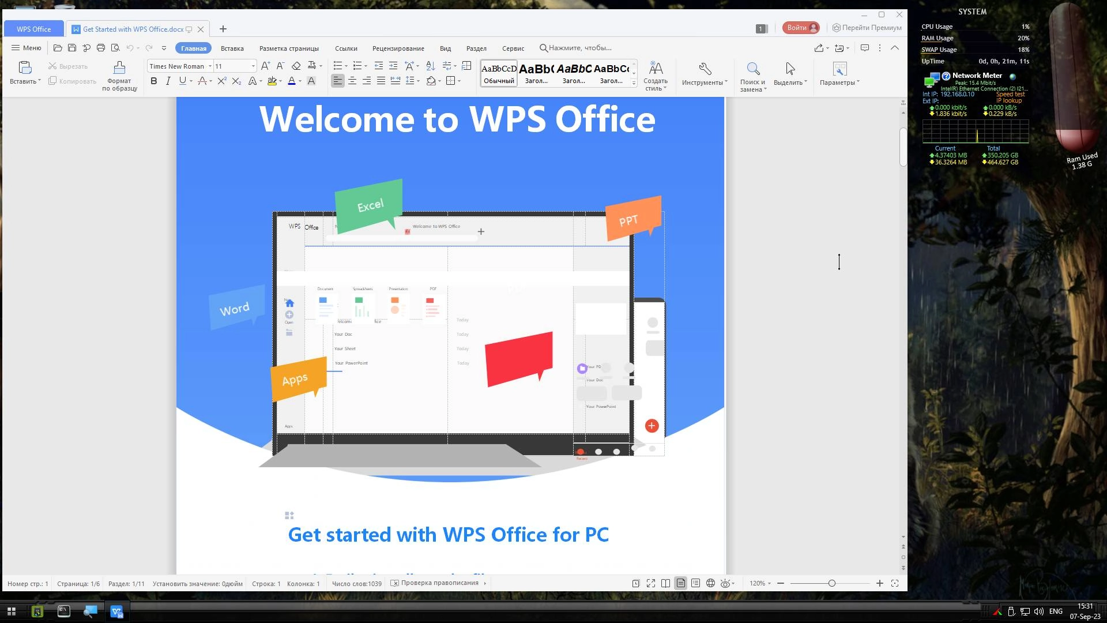Click the zoom slider handle
Image resolution: width=1107 pixels, height=623 pixels.
(x=831, y=583)
